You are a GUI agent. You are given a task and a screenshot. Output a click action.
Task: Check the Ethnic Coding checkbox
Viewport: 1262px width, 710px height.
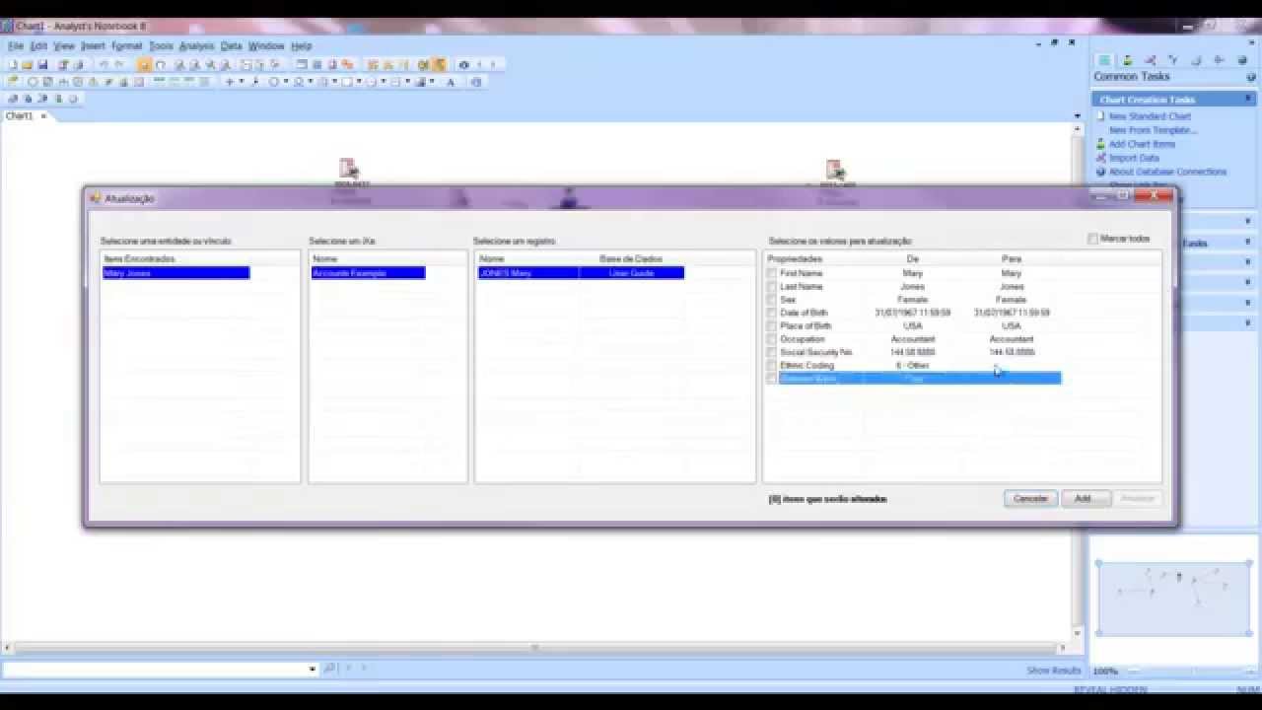tap(771, 365)
